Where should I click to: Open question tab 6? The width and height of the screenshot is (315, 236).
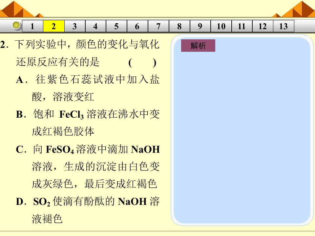(137, 26)
